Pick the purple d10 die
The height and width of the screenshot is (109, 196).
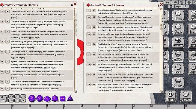point(47,99)
